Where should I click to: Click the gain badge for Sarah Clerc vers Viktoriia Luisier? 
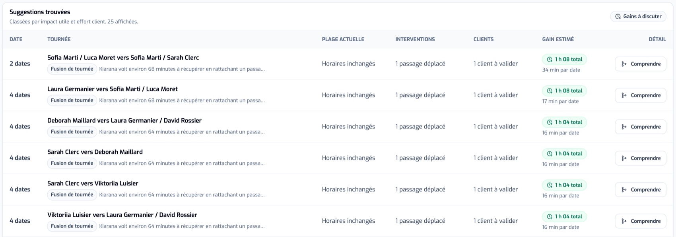pyautogui.click(x=564, y=185)
